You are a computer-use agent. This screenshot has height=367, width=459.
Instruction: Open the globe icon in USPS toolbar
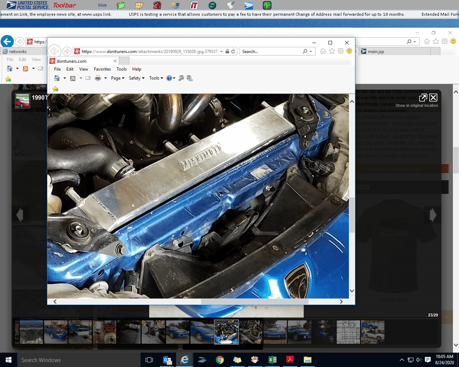pos(212,5)
